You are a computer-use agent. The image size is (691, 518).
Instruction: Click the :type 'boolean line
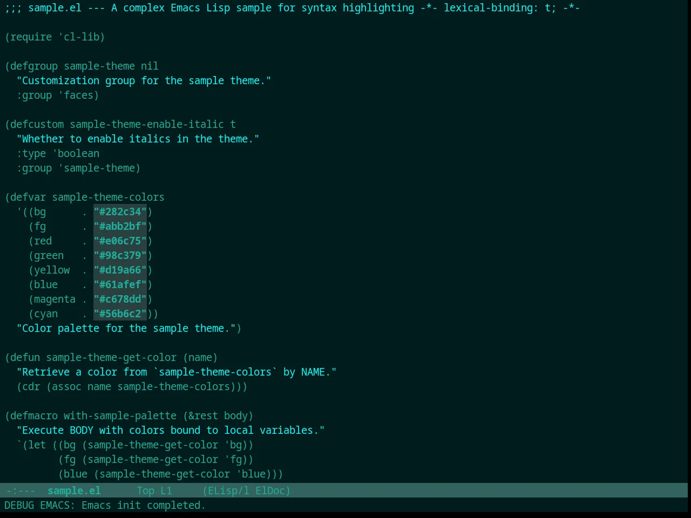[x=58, y=153]
